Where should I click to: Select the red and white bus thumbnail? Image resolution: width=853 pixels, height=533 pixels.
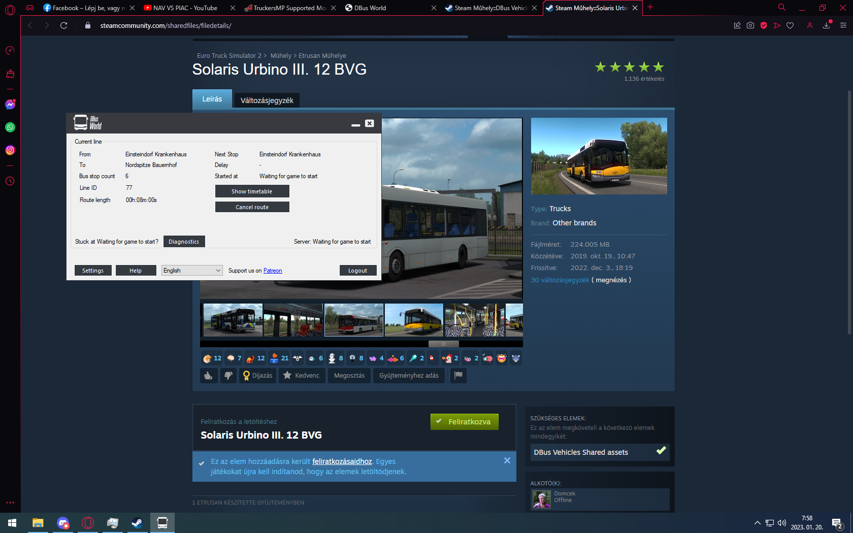click(x=354, y=320)
